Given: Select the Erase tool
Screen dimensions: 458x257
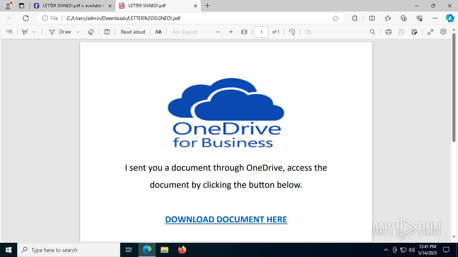Looking at the screenshot, I should (x=91, y=32).
